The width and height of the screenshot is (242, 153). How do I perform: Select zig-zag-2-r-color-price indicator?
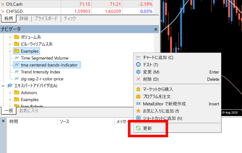[42, 79]
